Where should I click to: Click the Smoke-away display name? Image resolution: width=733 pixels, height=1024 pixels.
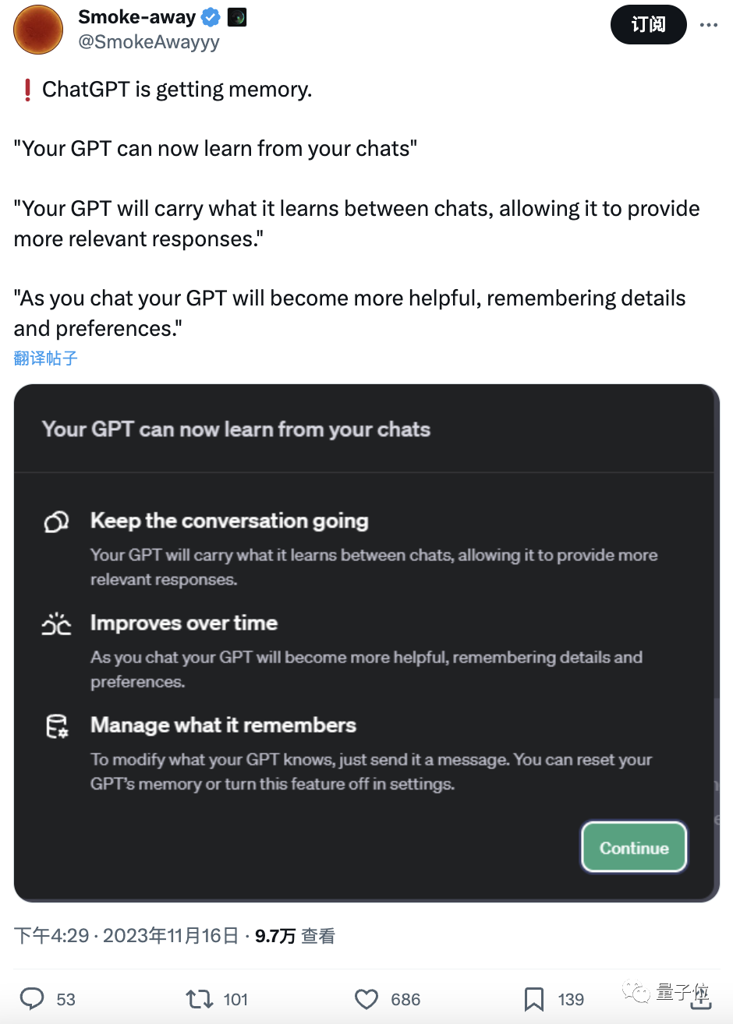point(137,17)
